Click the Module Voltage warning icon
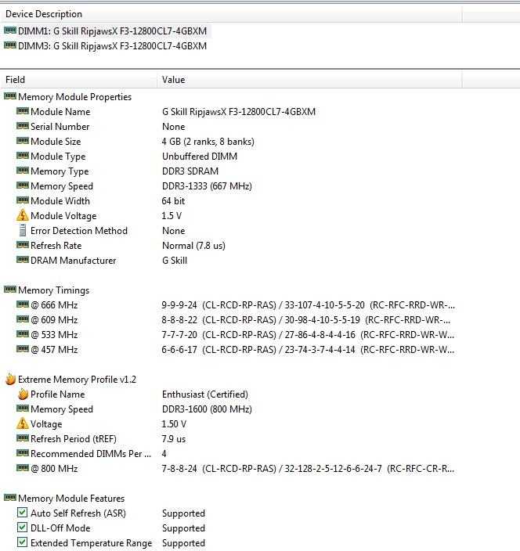This screenshot has width=520, height=551. 23,215
